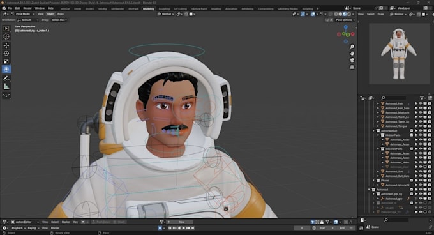Switch to wireframe viewport shading
This screenshot has width=434, height=235.
336,14
